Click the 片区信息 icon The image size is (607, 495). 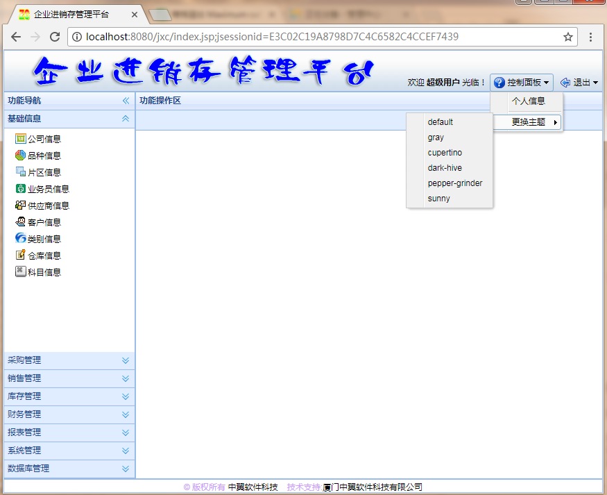(21, 171)
